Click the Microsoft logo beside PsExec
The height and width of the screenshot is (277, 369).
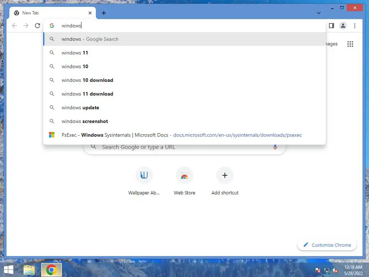52,135
